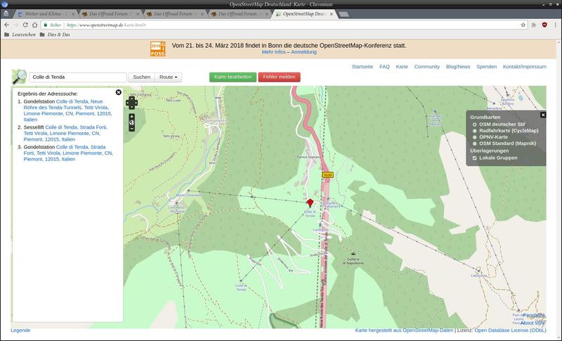The image size is (562, 341).
Task: Open FAQ menu link
Action: click(384, 67)
